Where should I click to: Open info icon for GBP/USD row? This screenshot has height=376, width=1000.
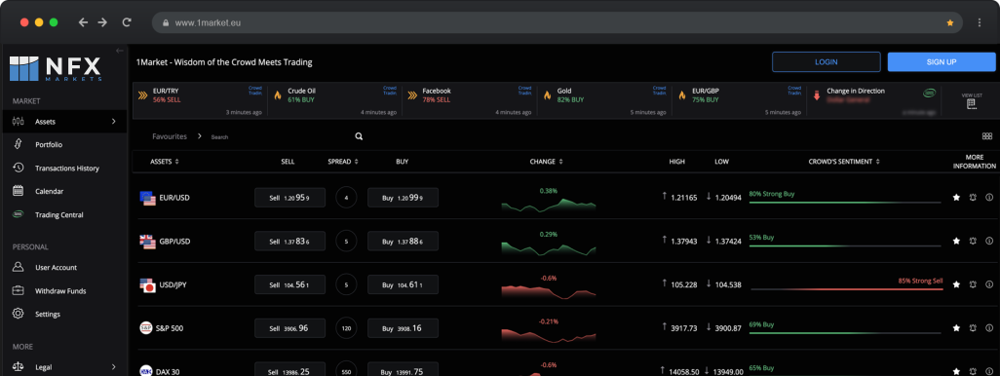989,241
